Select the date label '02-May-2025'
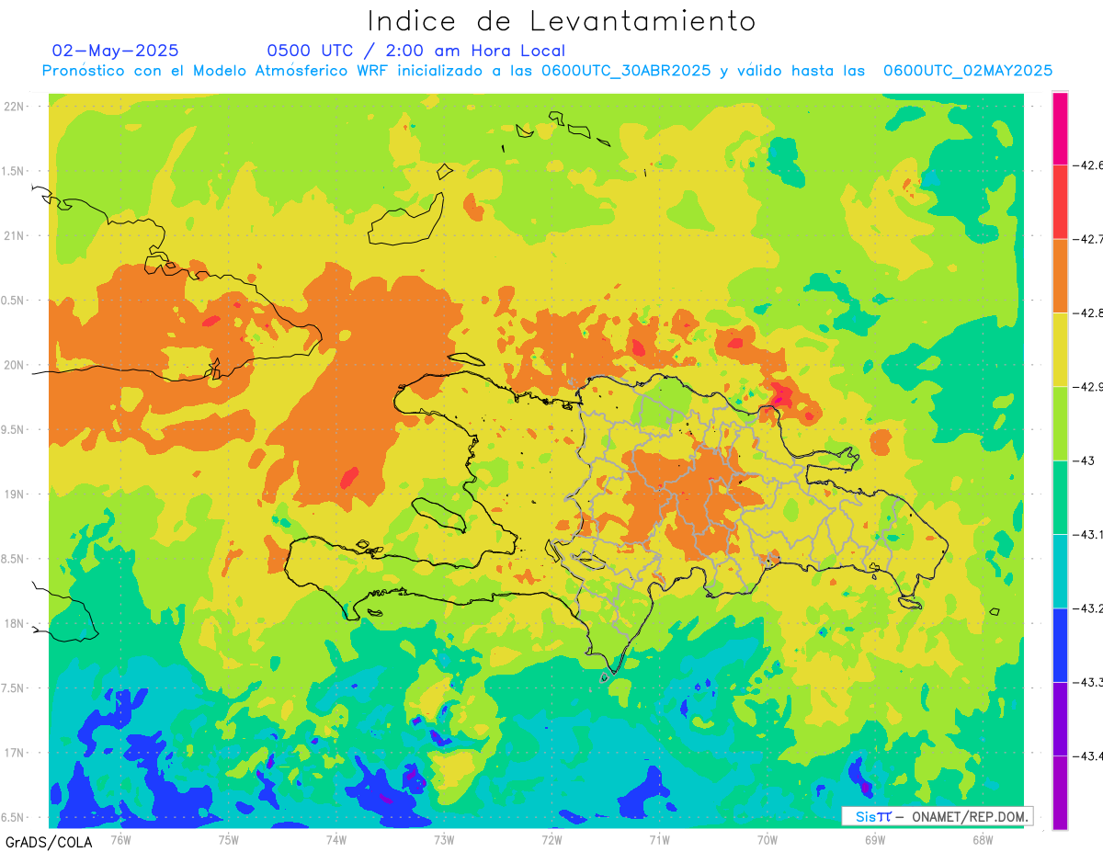1103x852 pixels. pos(115,51)
